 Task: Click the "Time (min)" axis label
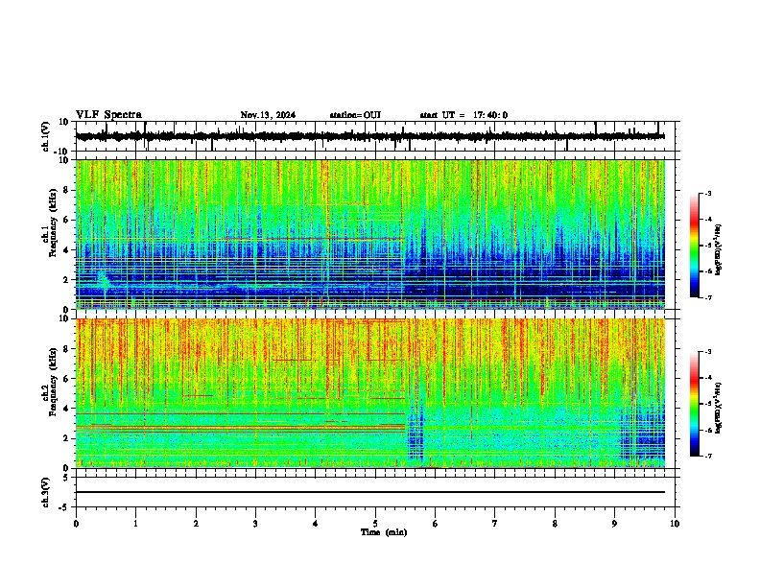pos(384,532)
